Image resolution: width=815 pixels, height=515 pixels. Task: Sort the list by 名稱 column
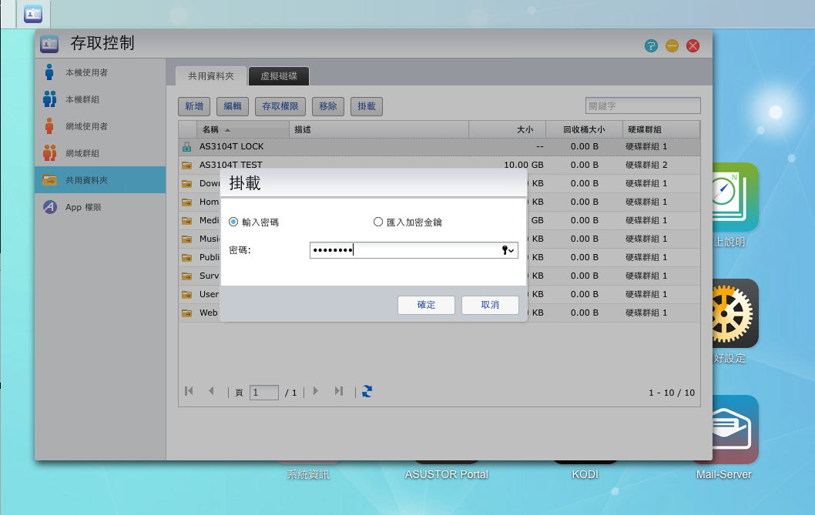243,129
